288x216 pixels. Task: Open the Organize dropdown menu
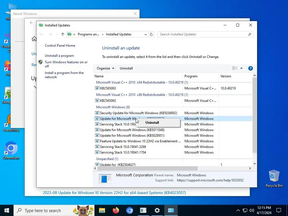point(105,68)
